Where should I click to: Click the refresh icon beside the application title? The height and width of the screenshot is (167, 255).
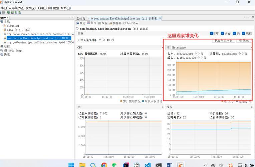77,28
